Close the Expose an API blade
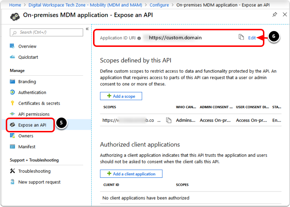This screenshot has width=290, height=207. click(x=284, y=15)
